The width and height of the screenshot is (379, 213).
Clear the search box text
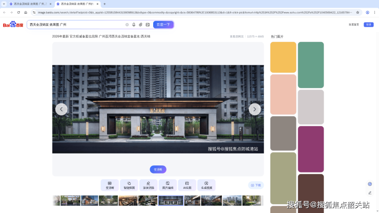coord(127,25)
